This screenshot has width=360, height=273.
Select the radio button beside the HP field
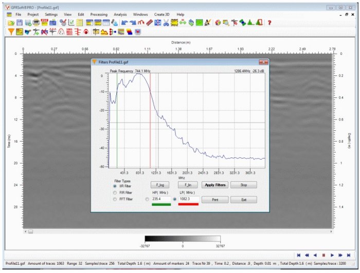coord(148,199)
